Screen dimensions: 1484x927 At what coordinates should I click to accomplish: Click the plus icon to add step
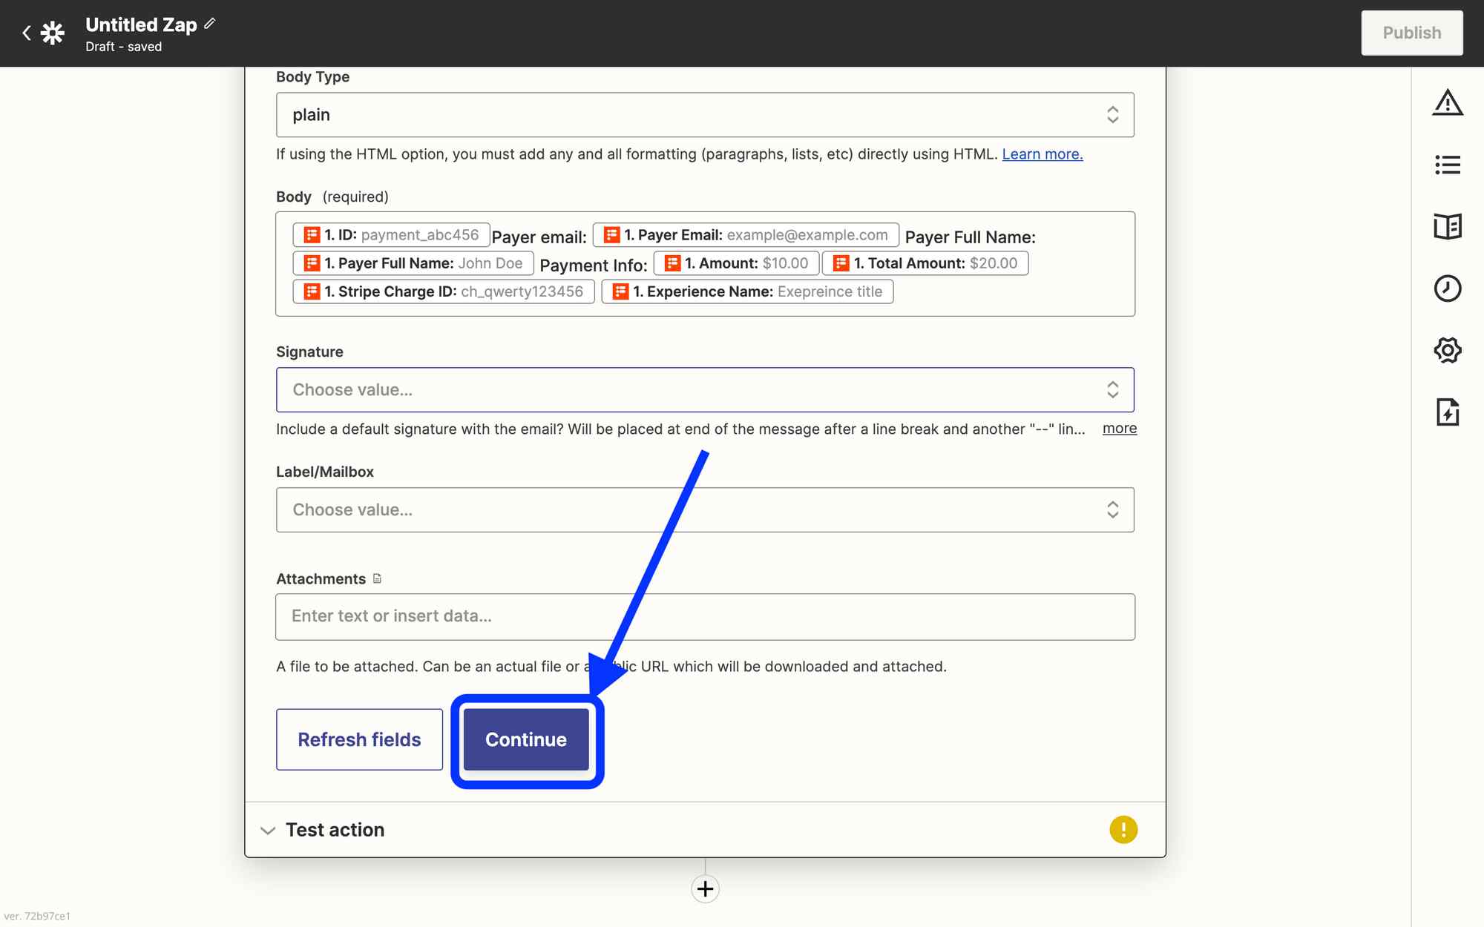click(705, 888)
